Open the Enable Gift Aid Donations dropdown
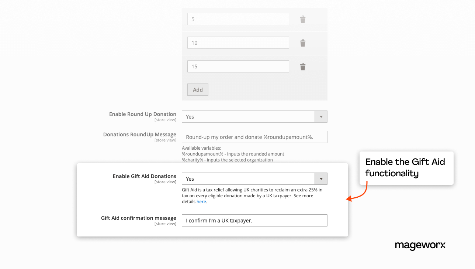 [254, 178]
